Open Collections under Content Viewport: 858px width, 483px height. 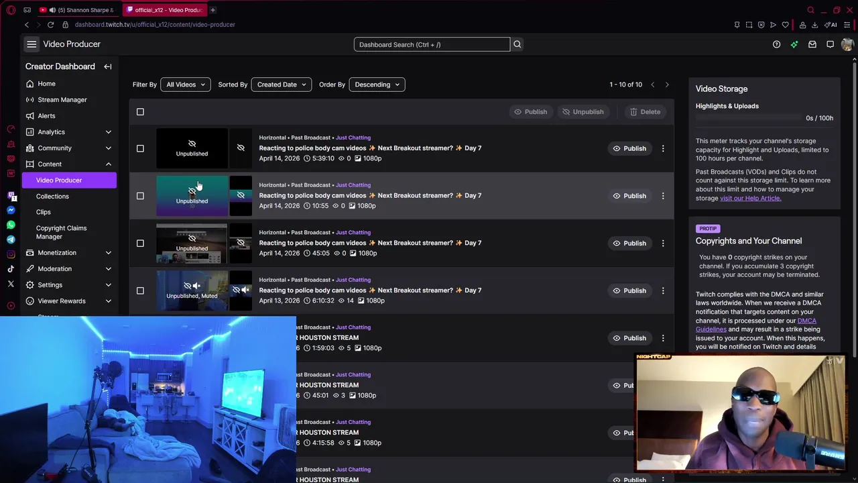[x=52, y=197]
